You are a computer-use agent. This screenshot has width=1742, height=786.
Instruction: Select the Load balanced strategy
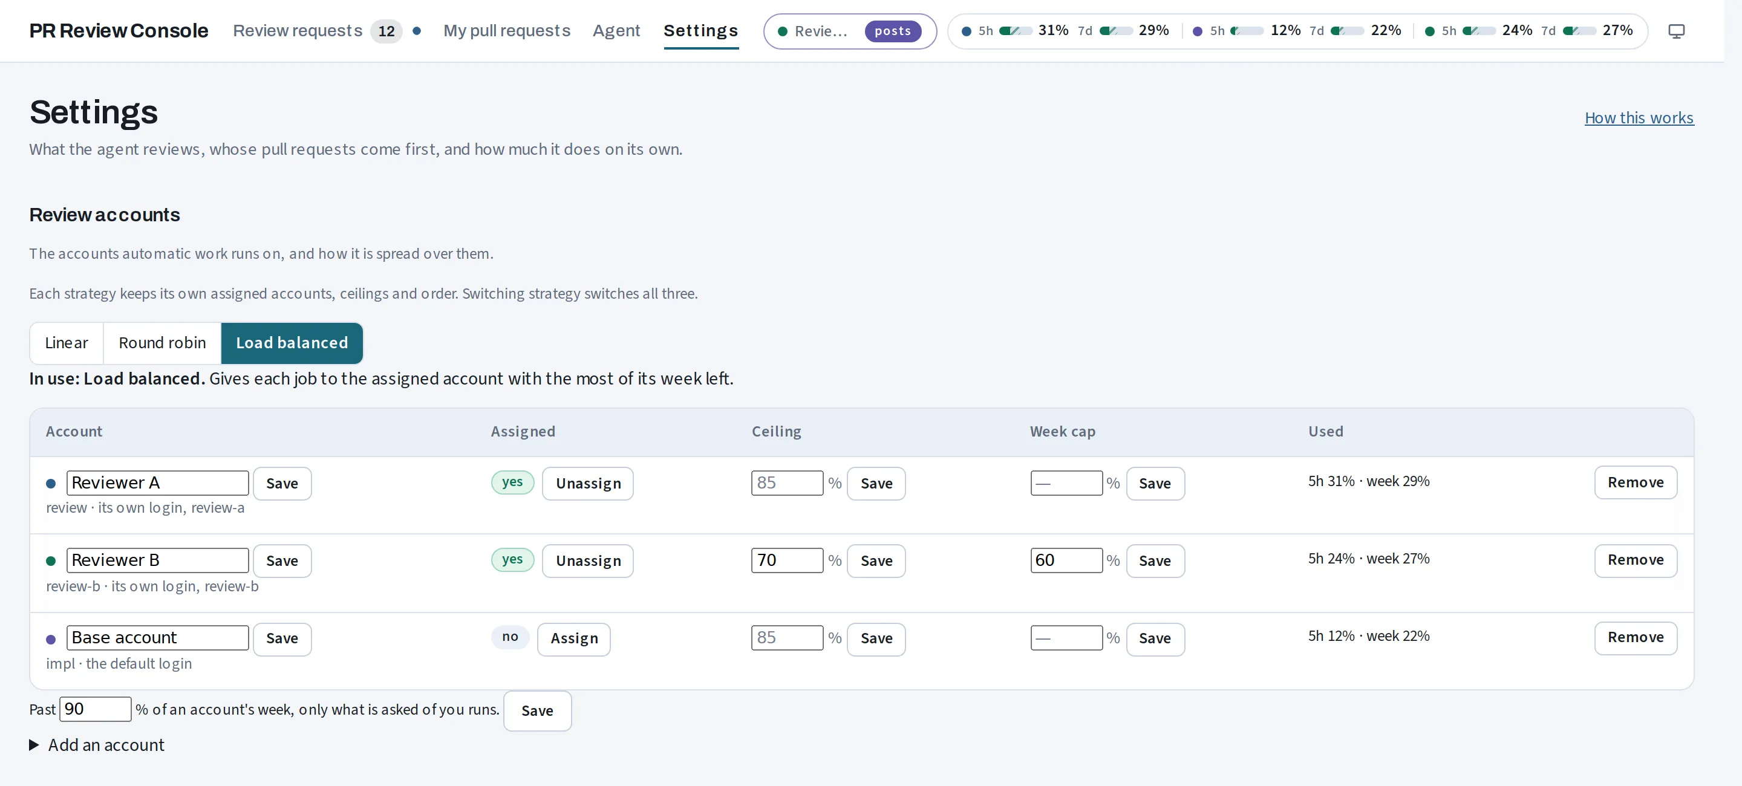tap(292, 343)
